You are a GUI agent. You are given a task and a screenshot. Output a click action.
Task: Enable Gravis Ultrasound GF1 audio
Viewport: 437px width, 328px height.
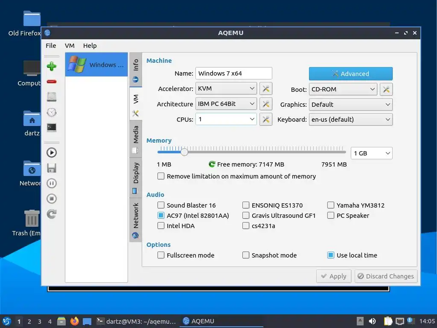pyautogui.click(x=246, y=215)
